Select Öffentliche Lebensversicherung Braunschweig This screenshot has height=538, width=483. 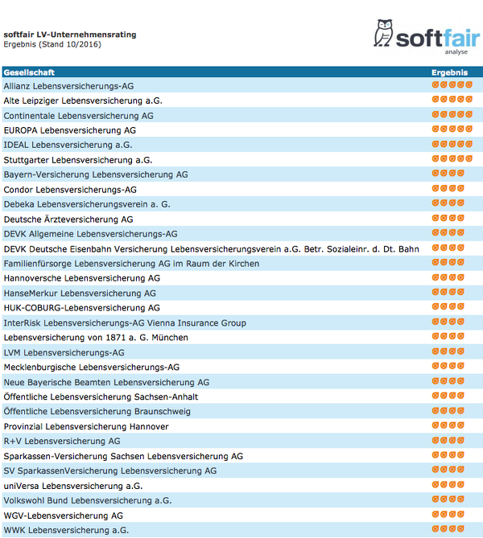point(97,412)
